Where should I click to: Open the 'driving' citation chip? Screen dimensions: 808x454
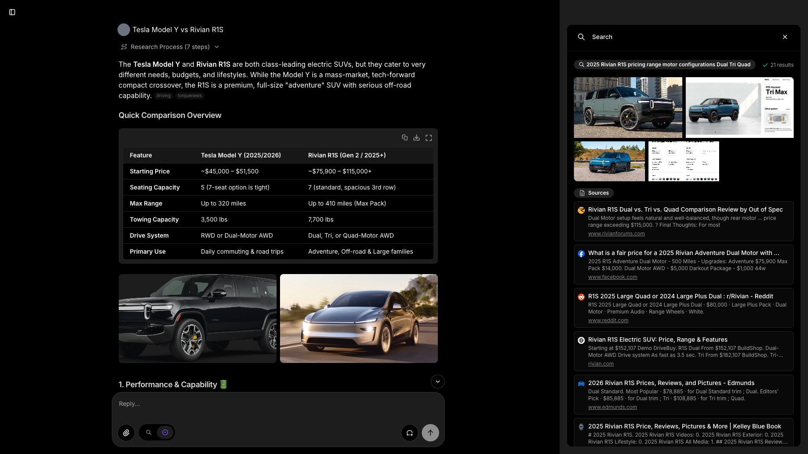tap(163, 96)
